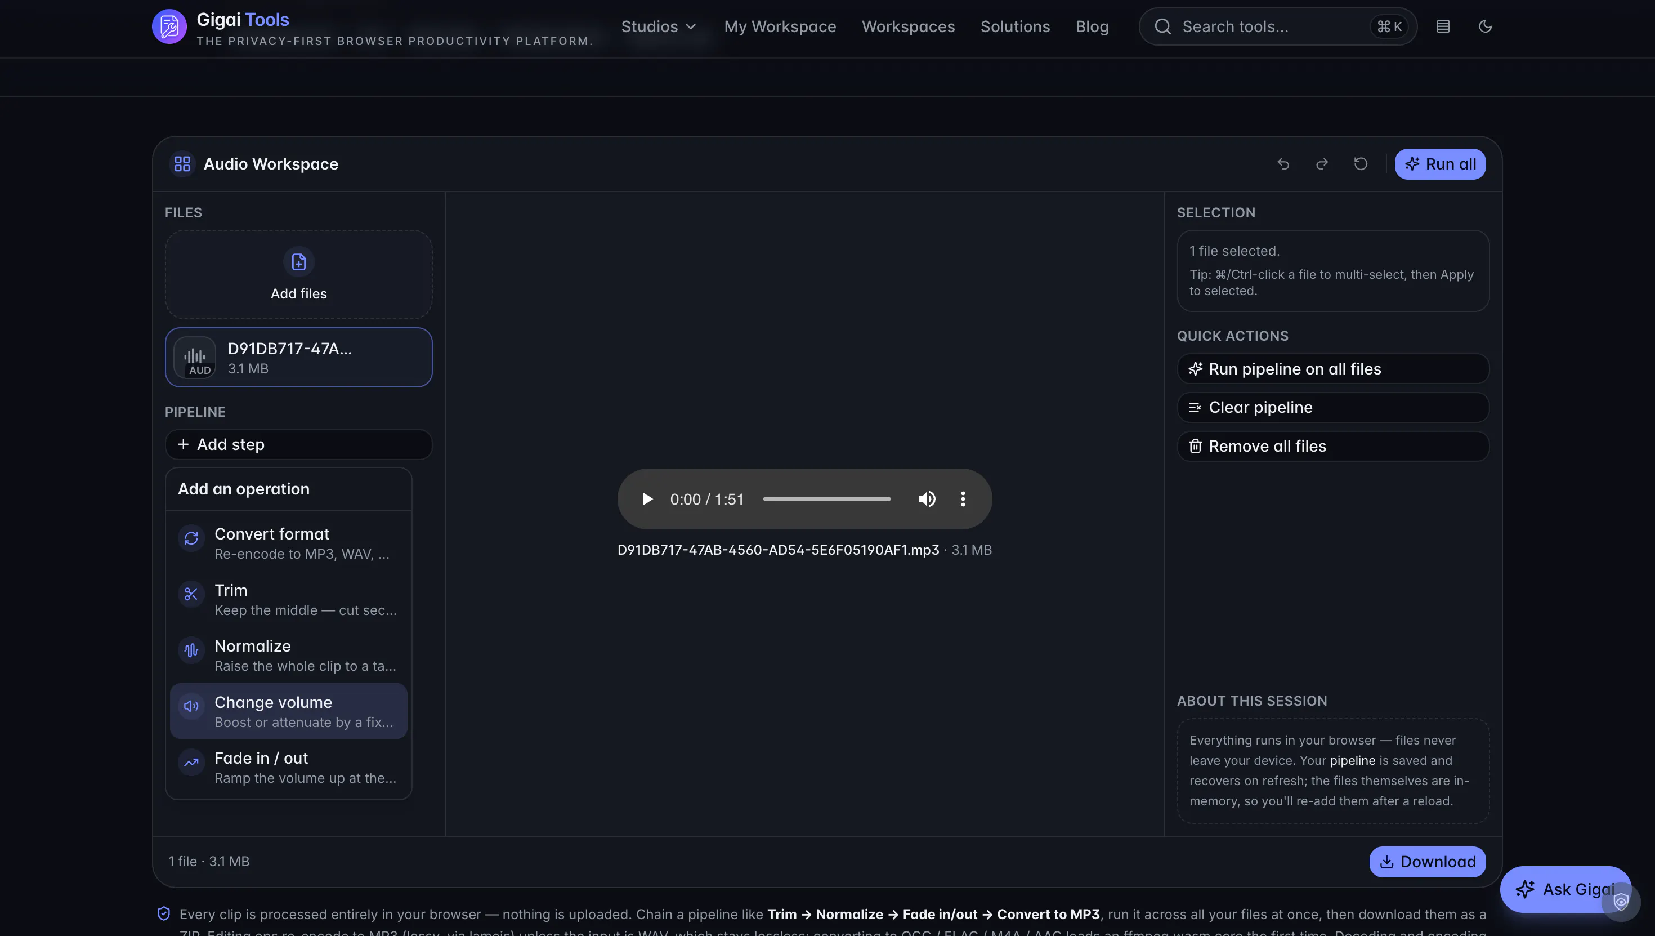Choose Convert format operation
1655x936 pixels.
[x=288, y=543]
